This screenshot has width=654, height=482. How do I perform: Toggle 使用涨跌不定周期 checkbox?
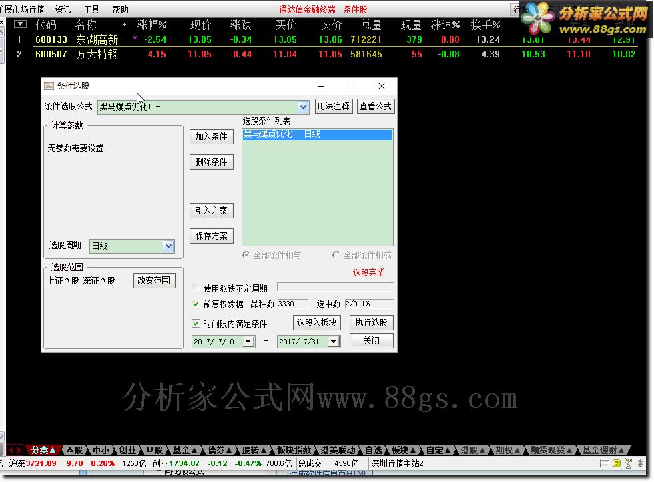196,288
